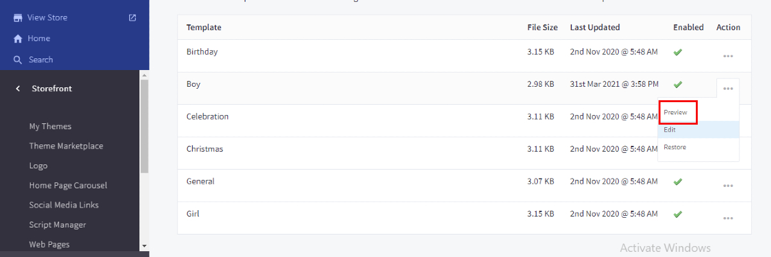Open My Themes in sidebar

(x=50, y=127)
